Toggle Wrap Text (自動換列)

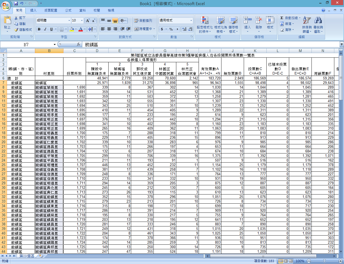[x=143, y=21]
